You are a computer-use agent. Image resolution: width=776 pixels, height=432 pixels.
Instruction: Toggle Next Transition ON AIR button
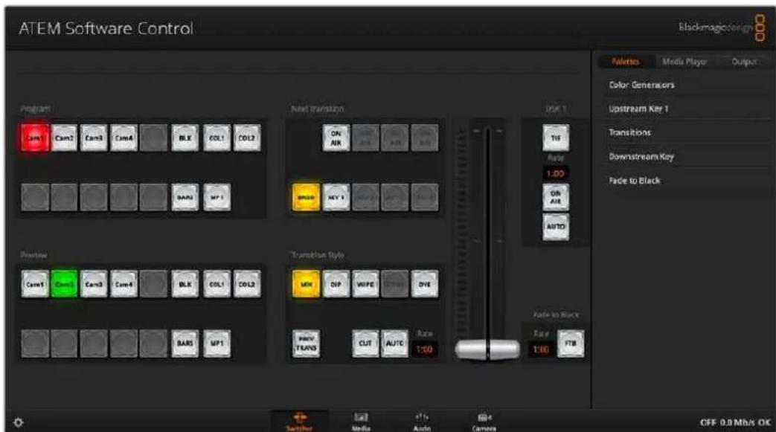[336, 138]
